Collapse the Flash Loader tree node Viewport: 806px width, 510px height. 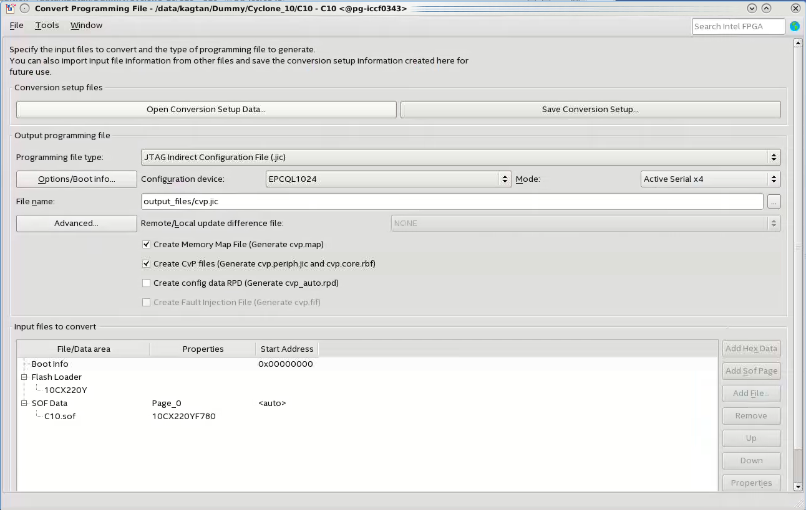pos(24,377)
